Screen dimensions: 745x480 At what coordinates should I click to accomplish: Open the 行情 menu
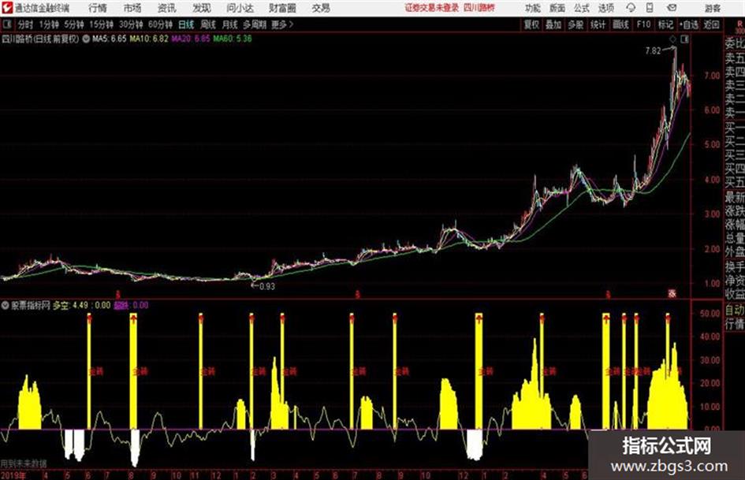point(98,8)
